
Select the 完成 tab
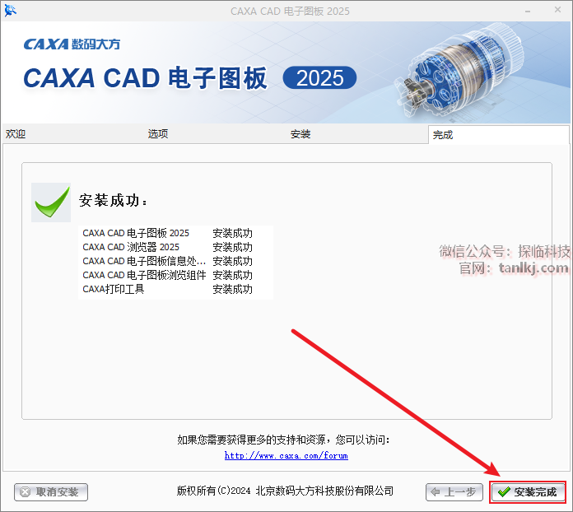(443, 135)
